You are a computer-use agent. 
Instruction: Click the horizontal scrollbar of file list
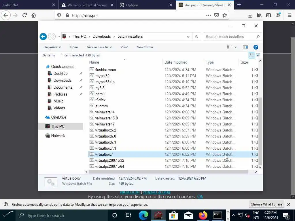click(168, 172)
